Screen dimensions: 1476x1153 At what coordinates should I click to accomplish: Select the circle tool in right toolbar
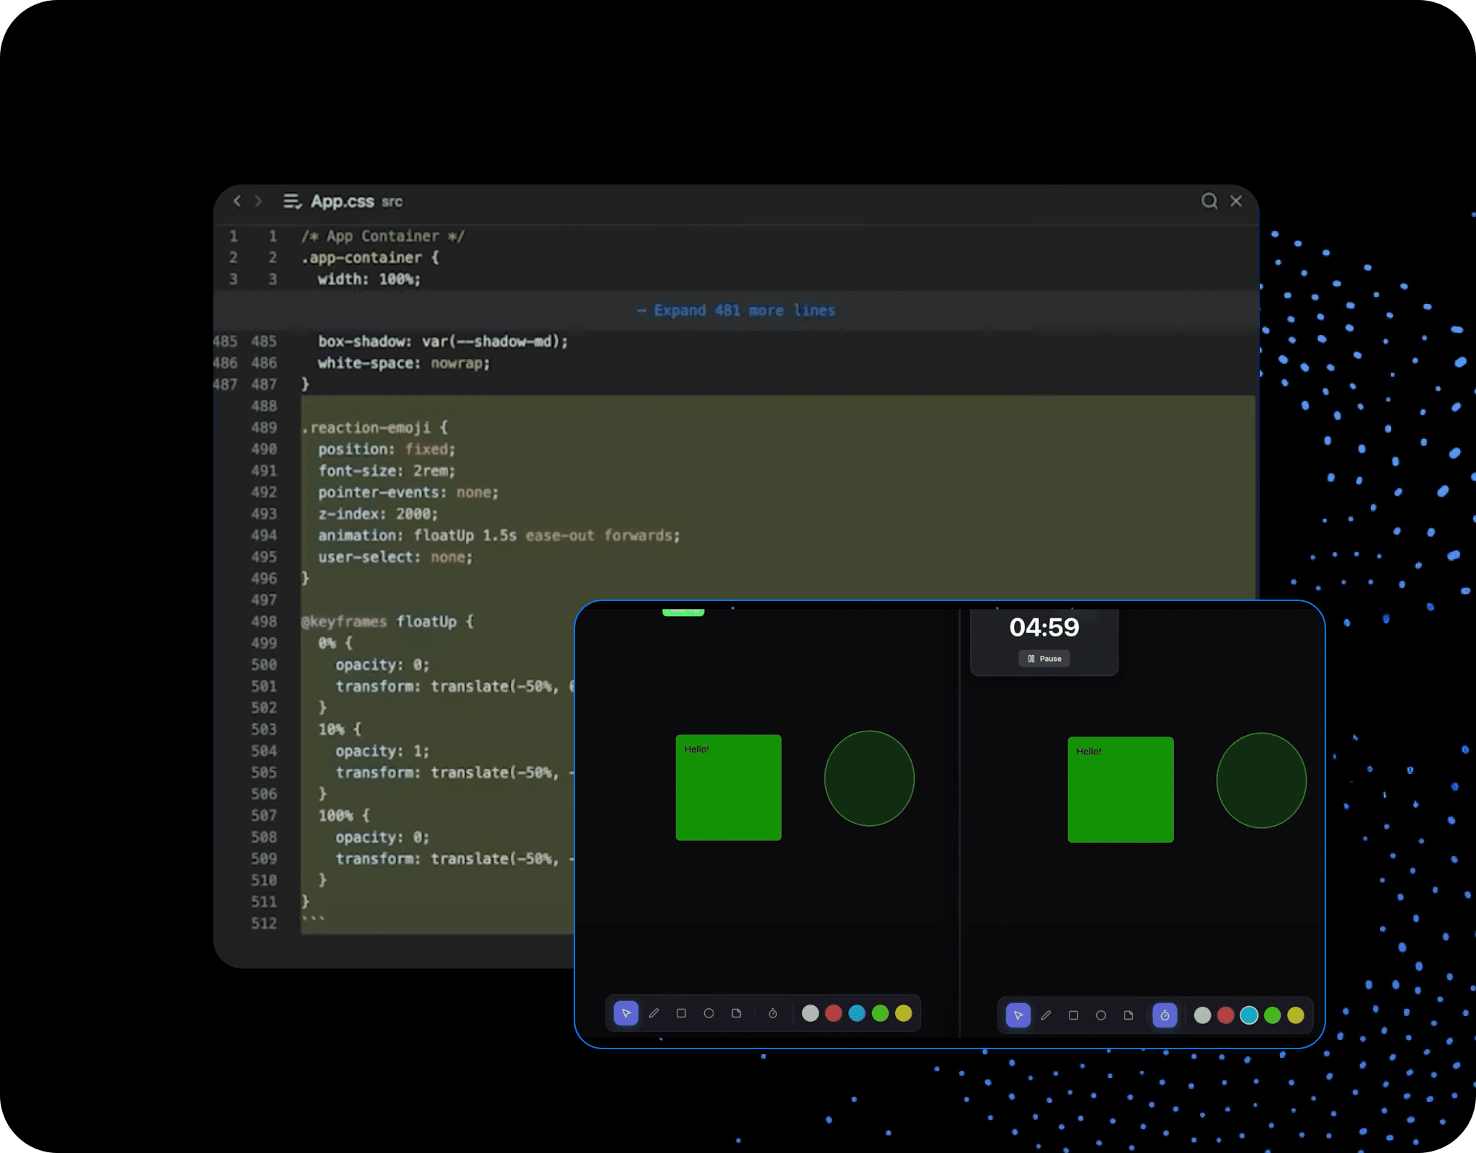(1101, 1015)
